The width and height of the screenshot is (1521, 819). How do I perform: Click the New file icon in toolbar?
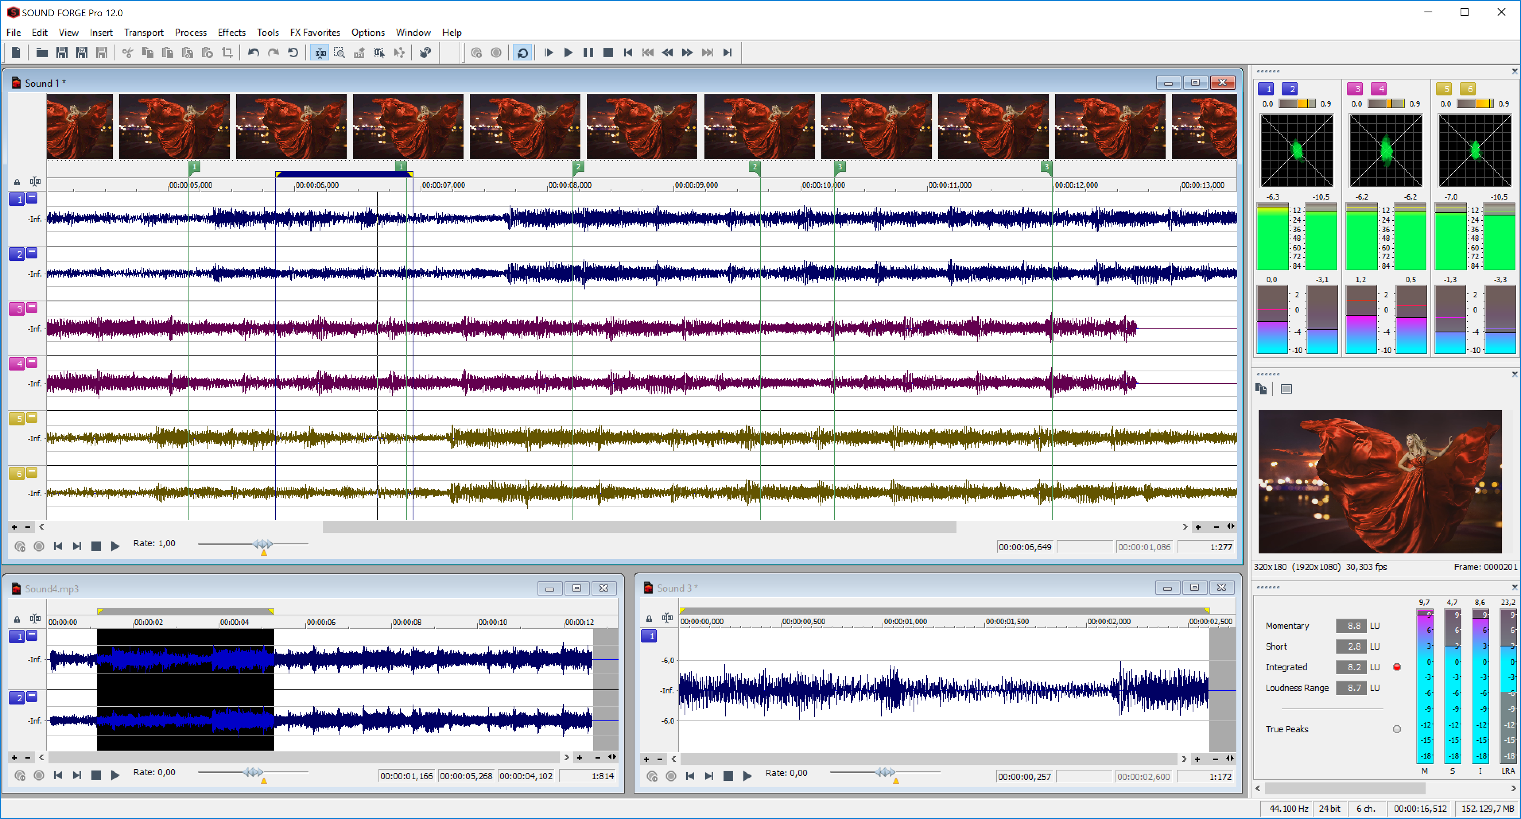pyautogui.click(x=16, y=52)
